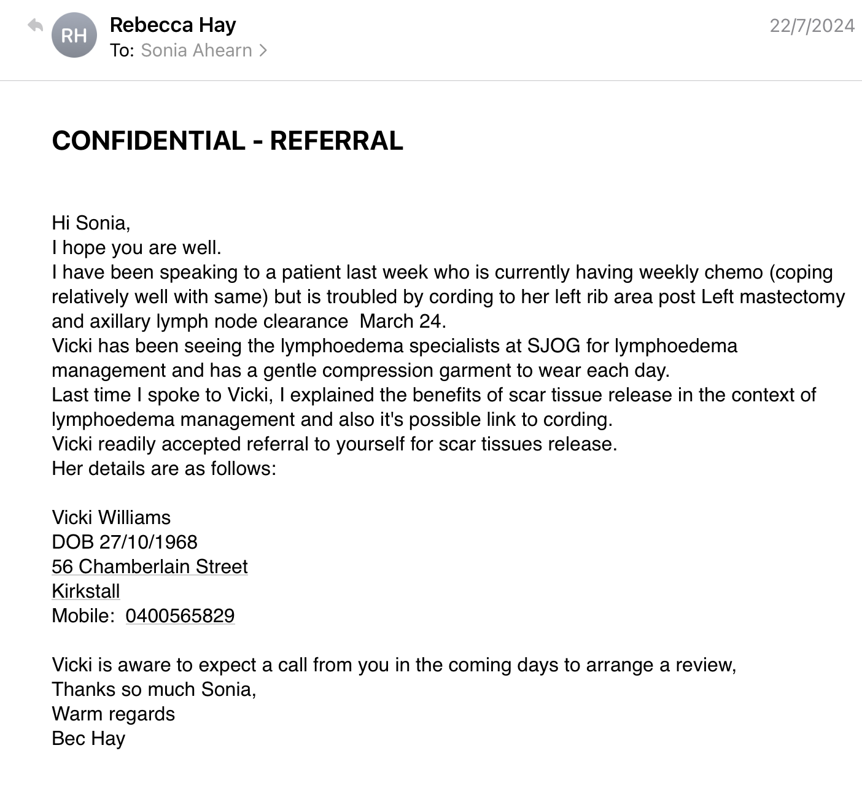This screenshot has height=810, width=862.
Task: Click the CONFIDENTIAL - REFERRAL heading
Action: pos(227,141)
